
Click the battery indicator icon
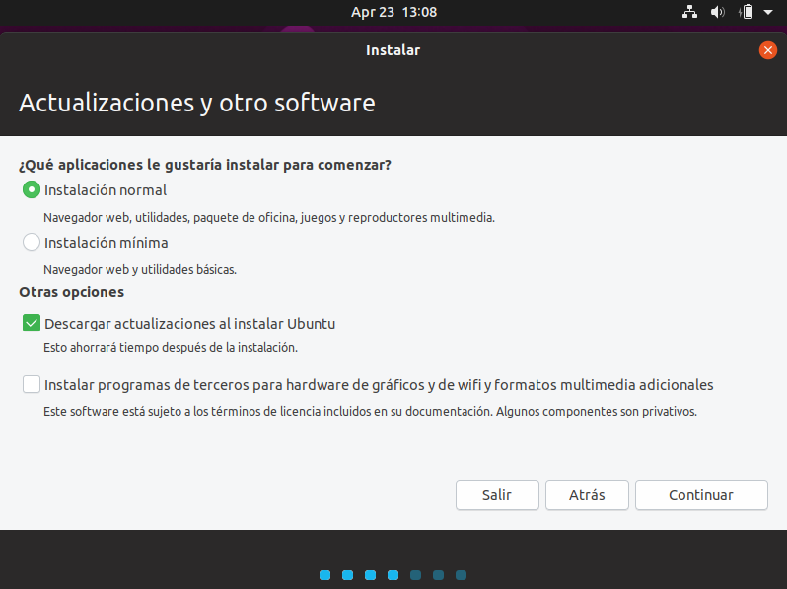tap(747, 12)
